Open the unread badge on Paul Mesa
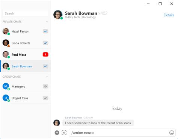 click(x=45, y=55)
